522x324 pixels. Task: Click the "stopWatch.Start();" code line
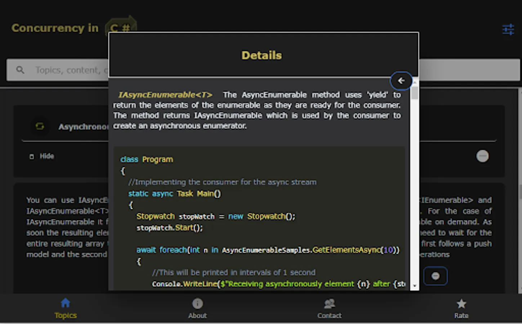(169, 228)
